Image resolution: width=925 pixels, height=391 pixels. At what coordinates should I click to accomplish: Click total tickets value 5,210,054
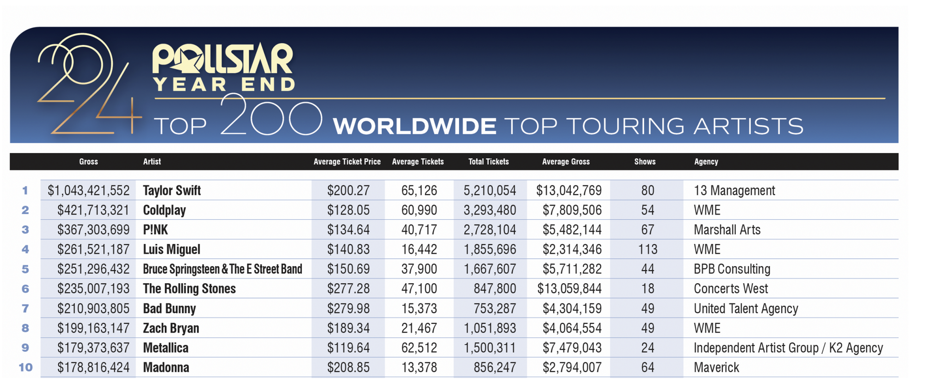(x=490, y=191)
